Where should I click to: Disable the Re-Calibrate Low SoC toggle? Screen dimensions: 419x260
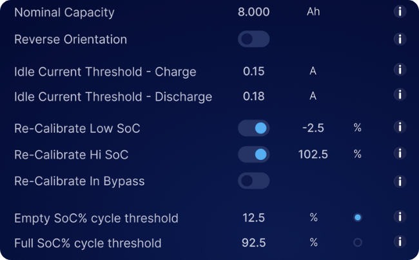click(253, 128)
